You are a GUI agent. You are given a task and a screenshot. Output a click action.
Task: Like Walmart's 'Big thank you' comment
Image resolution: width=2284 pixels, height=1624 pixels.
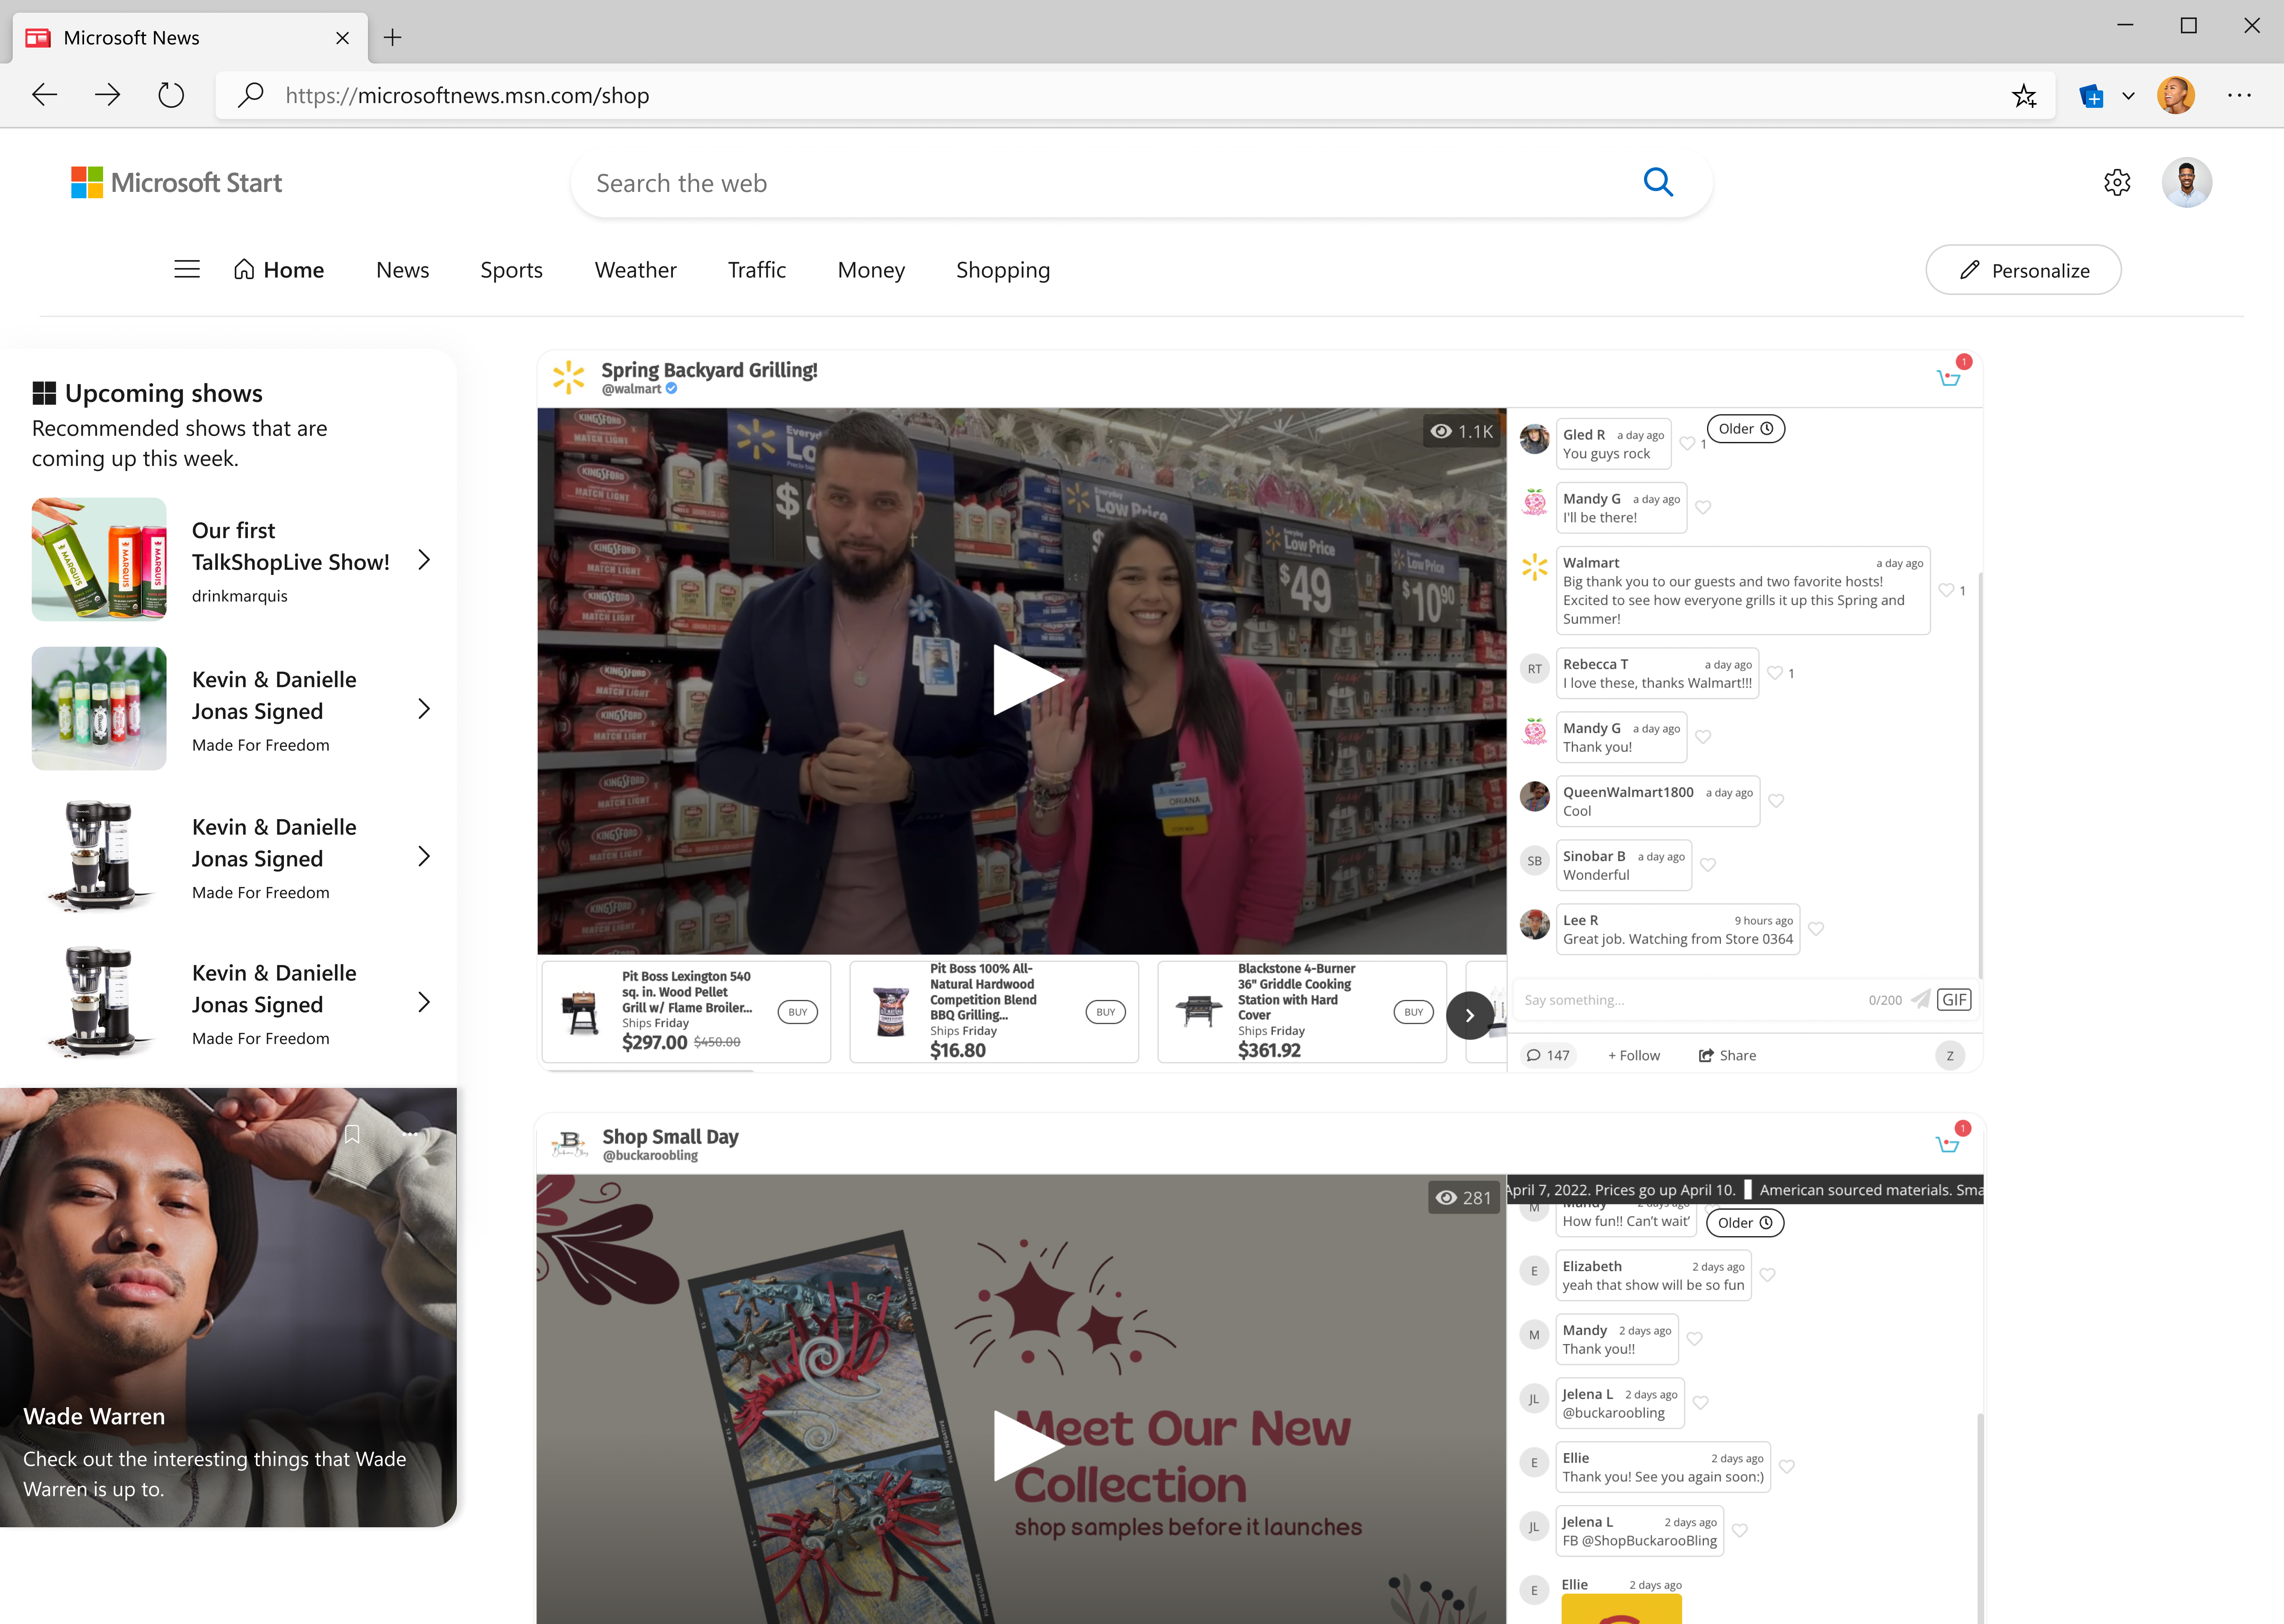coord(1946,590)
